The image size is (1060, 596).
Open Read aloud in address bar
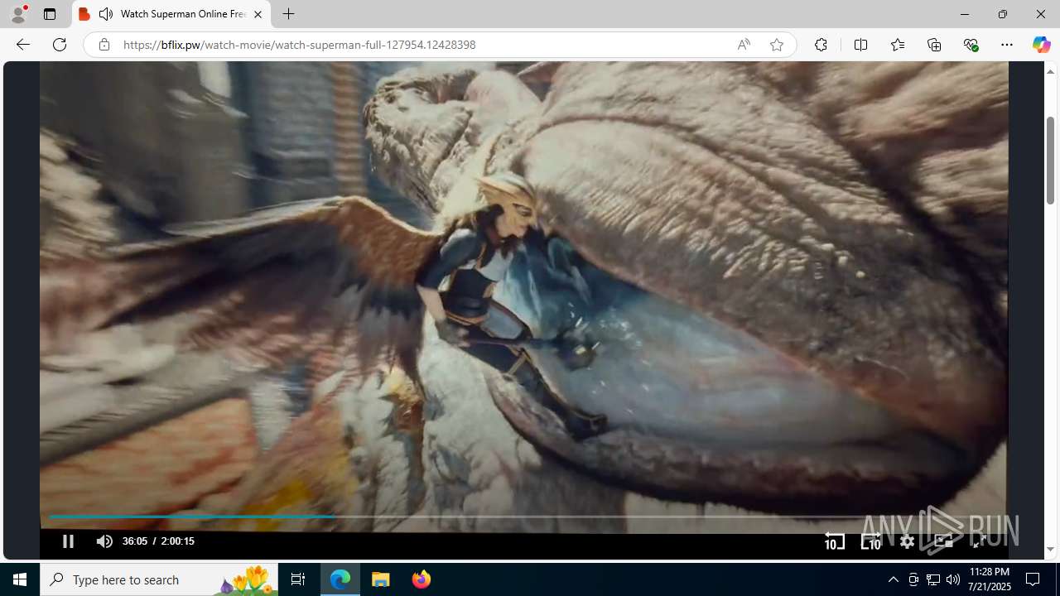pyautogui.click(x=744, y=45)
